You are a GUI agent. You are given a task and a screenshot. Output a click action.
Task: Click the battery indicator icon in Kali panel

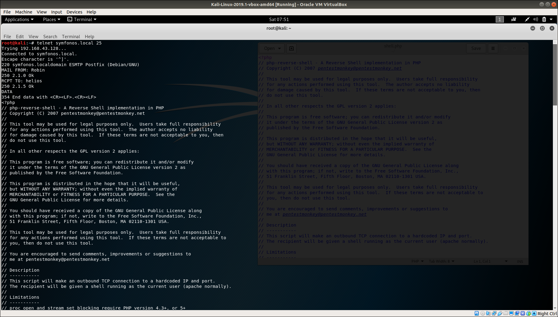pyautogui.click(x=544, y=19)
